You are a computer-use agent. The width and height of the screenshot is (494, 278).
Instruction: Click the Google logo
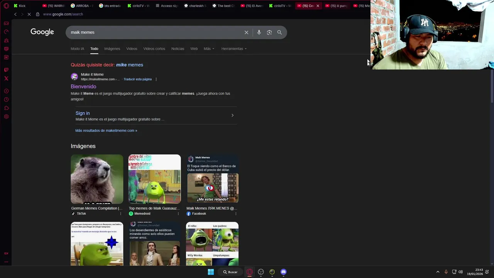42,32
